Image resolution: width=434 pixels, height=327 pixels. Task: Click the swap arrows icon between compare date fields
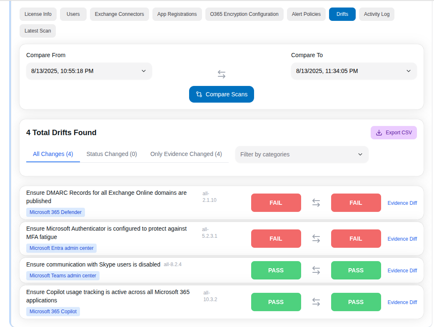221,74
